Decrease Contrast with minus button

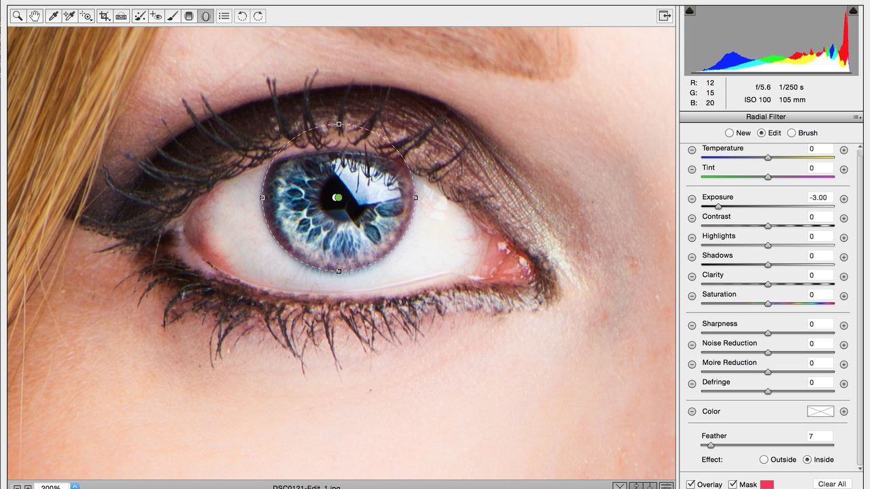pyautogui.click(x=692, y=219)
